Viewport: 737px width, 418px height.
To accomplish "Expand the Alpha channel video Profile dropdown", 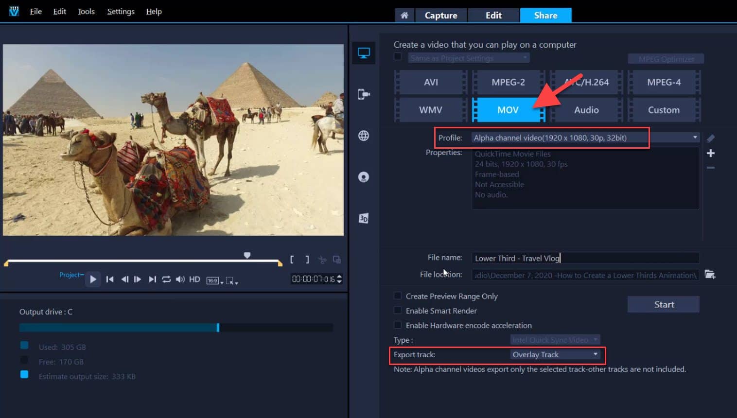I will [695, 138].
